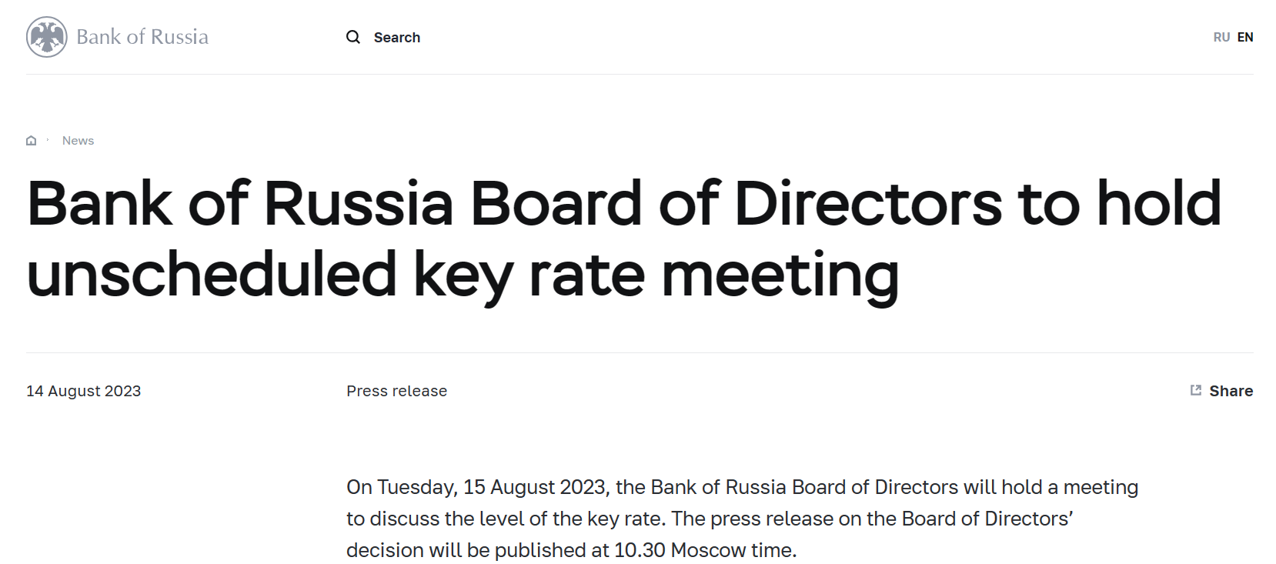
Task: Go home via breadcrumb house icon
Action: click(x=32, y=141)
